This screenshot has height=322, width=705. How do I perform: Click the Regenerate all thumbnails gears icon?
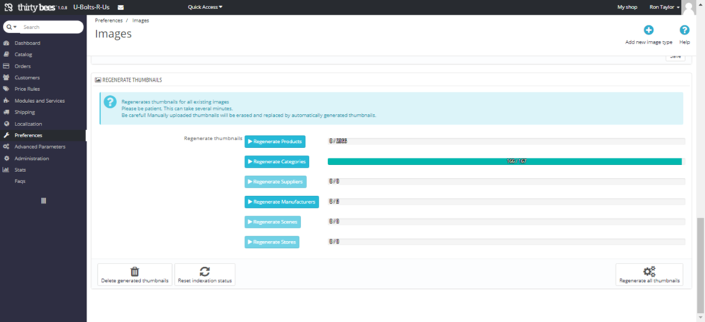click(x=649, y=271)
